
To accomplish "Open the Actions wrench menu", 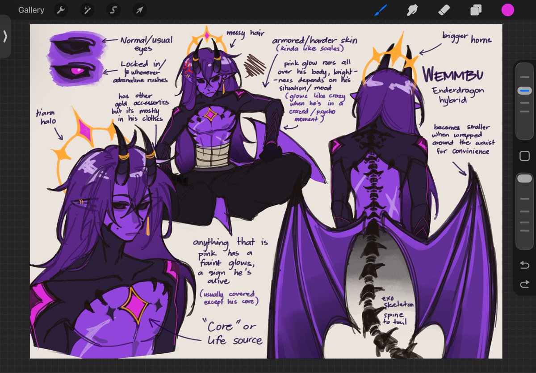I will click(x=61, y=10).
